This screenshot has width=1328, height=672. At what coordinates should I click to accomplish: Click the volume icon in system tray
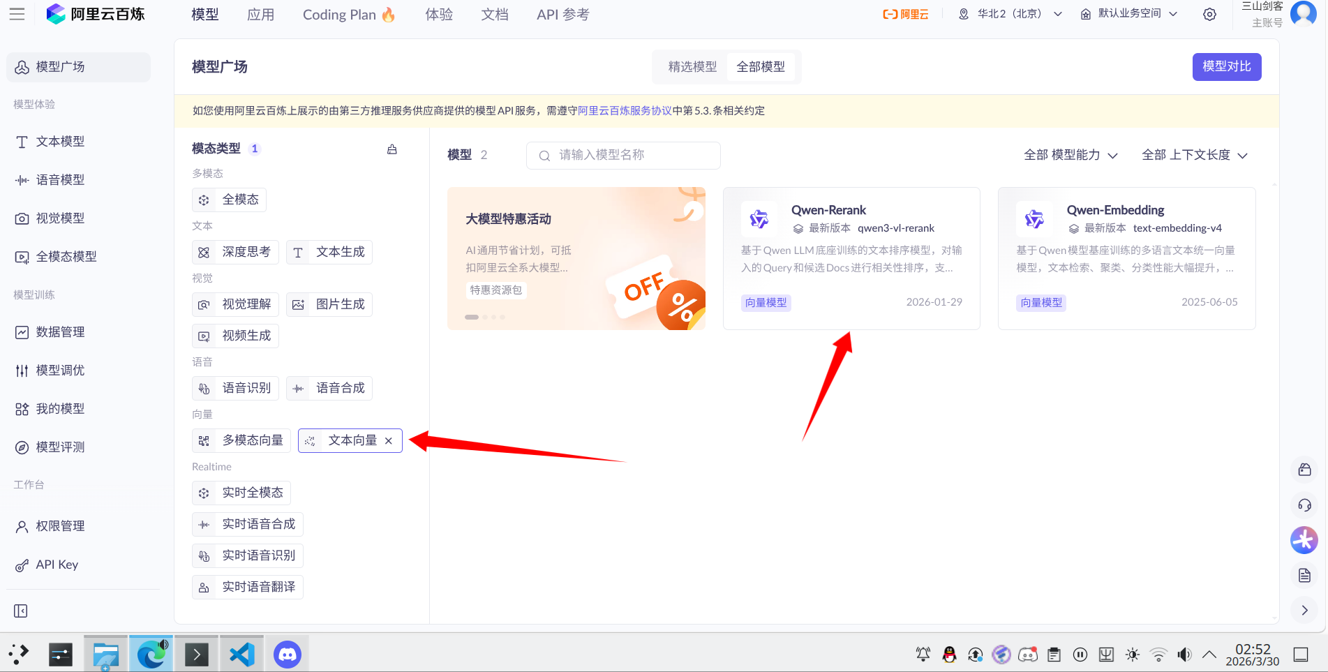1184,654
